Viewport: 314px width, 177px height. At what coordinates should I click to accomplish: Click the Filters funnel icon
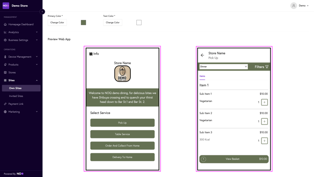267,67
